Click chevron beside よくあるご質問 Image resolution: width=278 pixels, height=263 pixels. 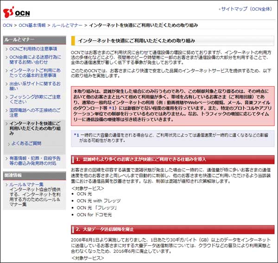[9, 144]
